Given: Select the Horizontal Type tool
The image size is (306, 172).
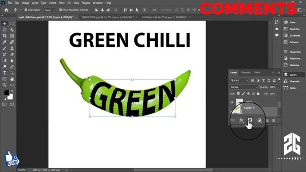Looking at the screenshot, I should (x=4, y=73).
